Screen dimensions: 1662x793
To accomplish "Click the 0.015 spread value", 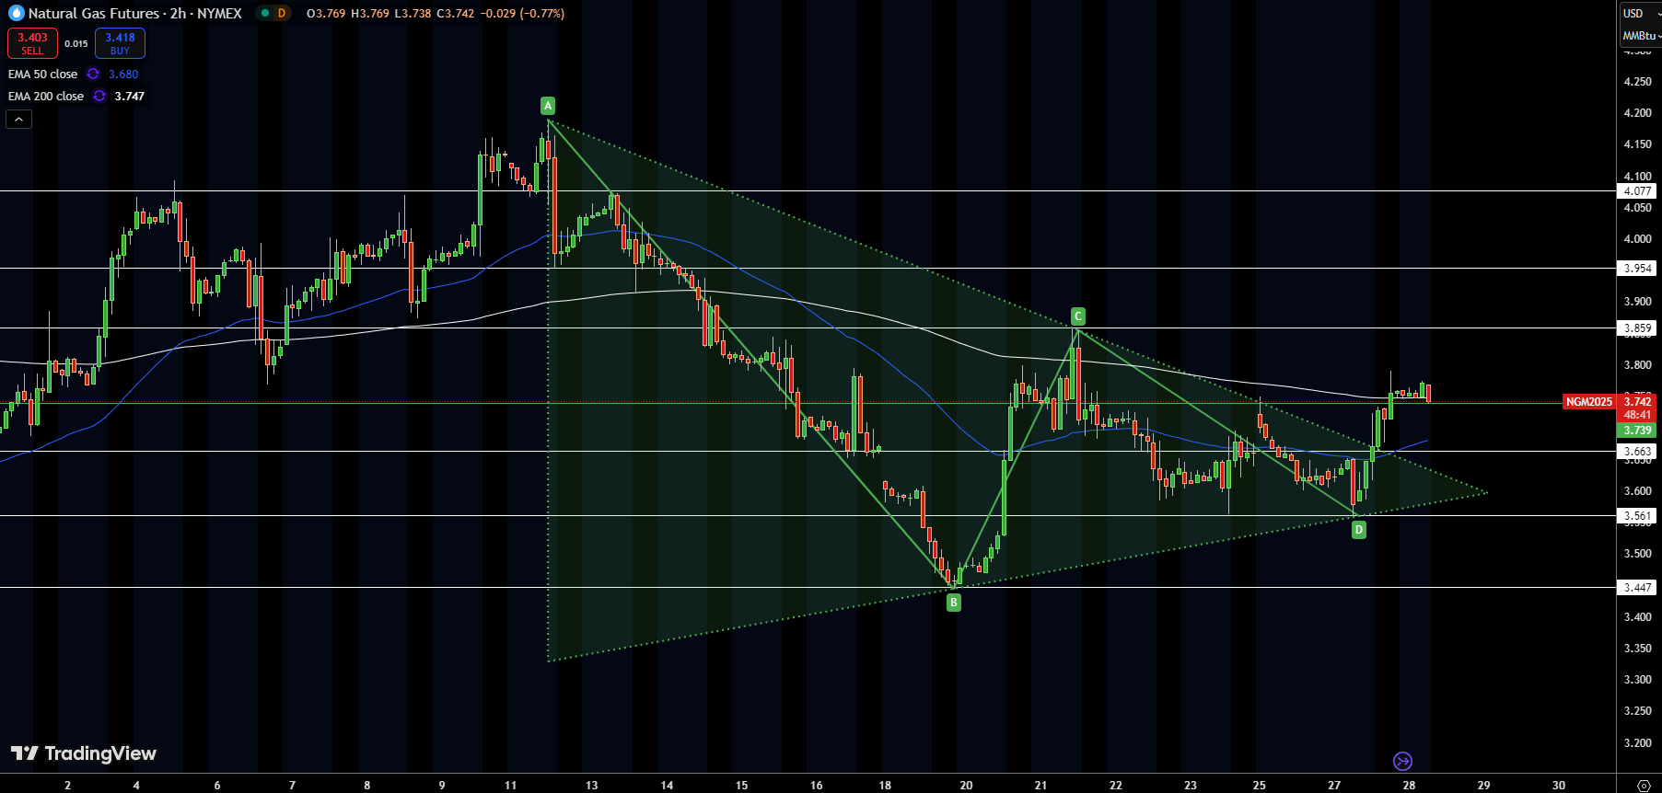I will [x=76, y=43].
